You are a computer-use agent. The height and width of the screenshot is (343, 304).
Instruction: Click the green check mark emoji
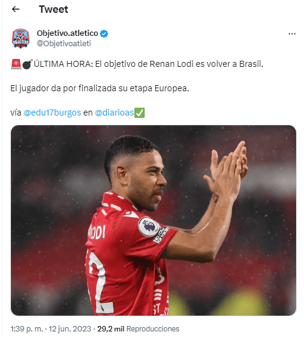139,113
